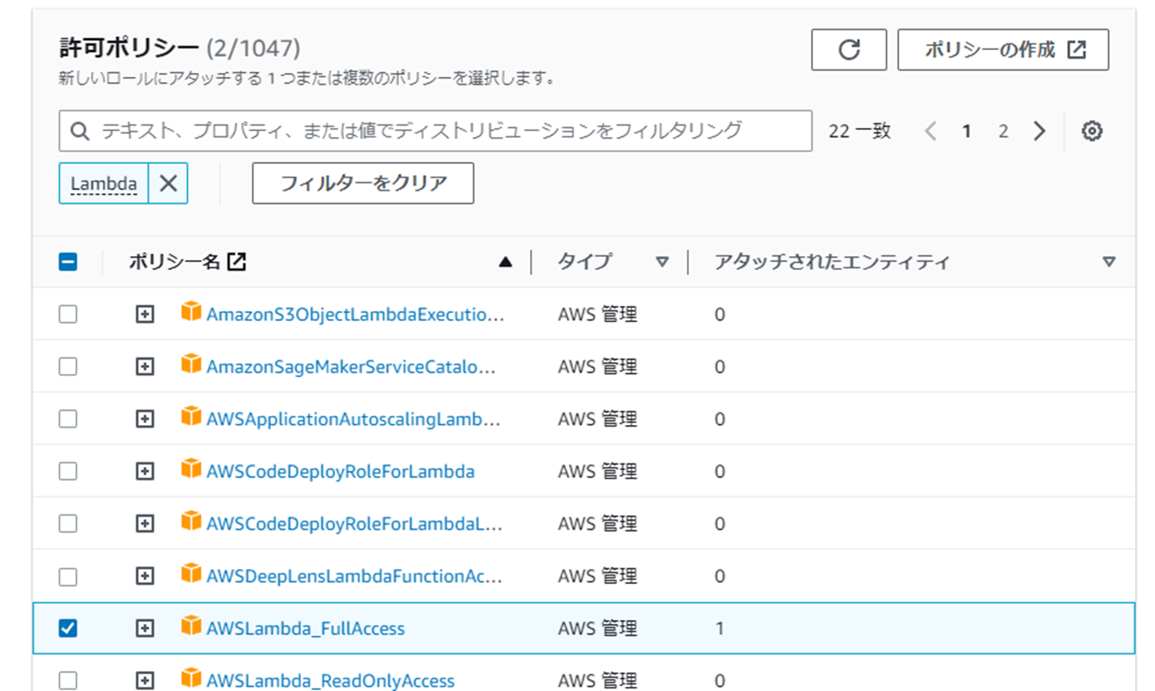Click the 22 一致 match count
1155x691 pixels.
(x=860, y=131)
